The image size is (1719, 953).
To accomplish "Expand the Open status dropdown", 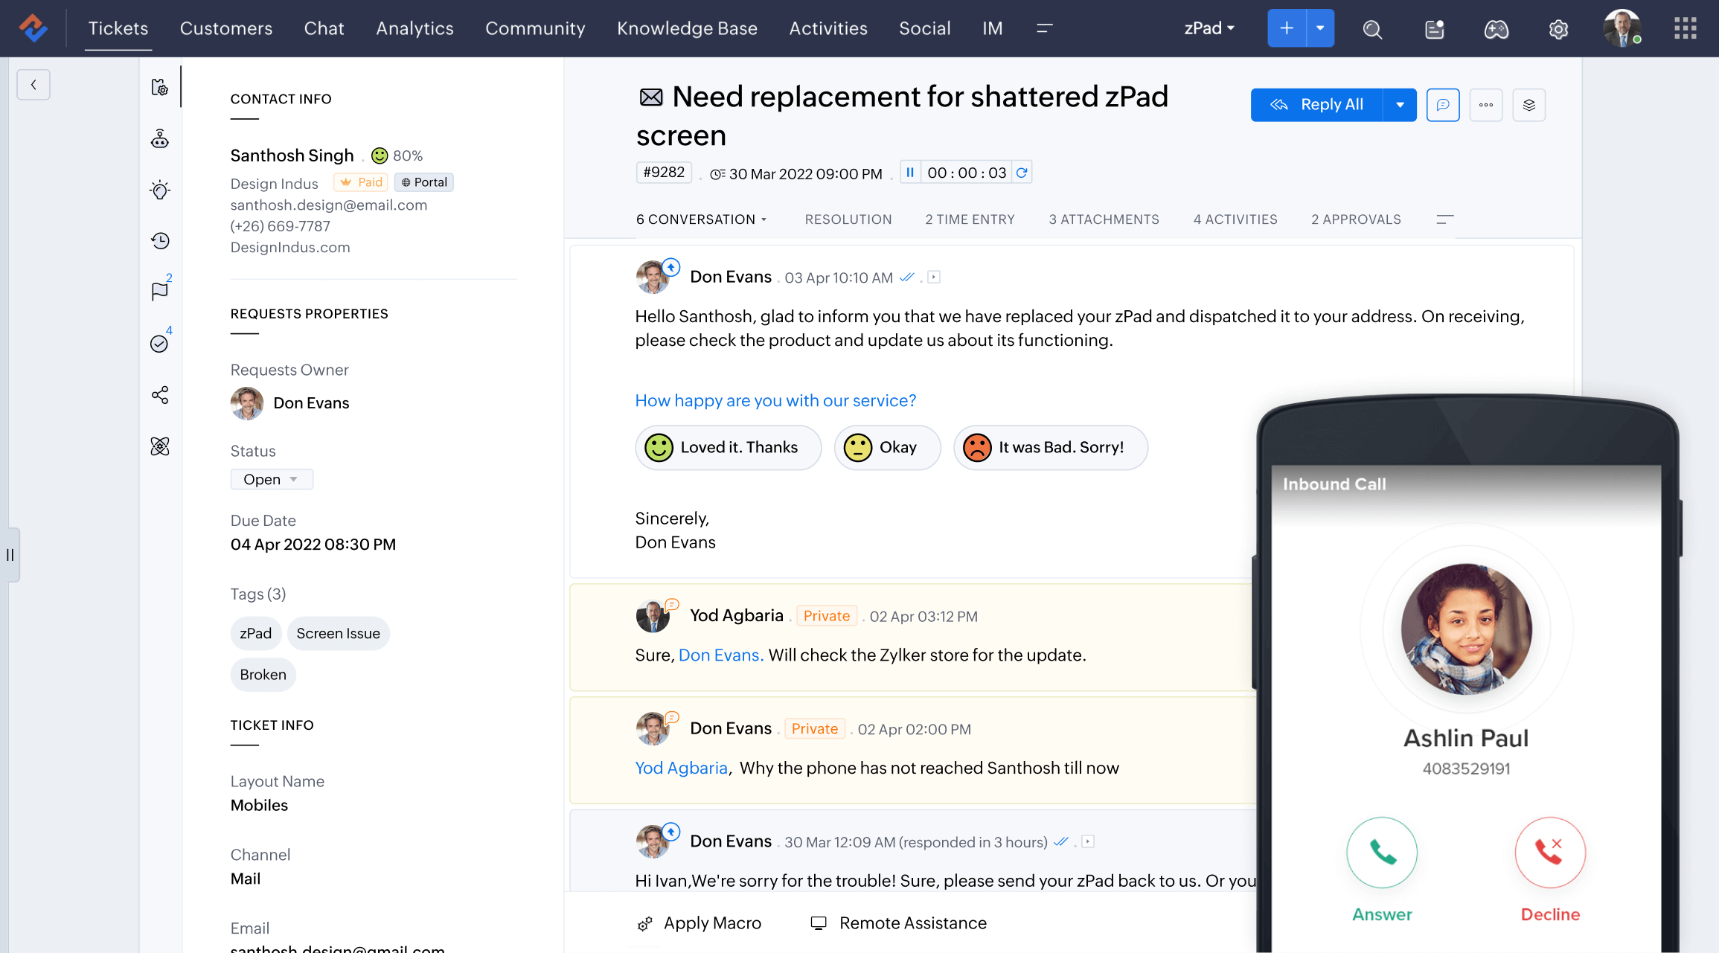I will [295, 478].
